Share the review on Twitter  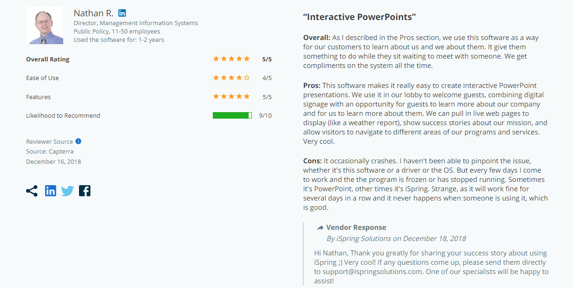coord(67,191)
